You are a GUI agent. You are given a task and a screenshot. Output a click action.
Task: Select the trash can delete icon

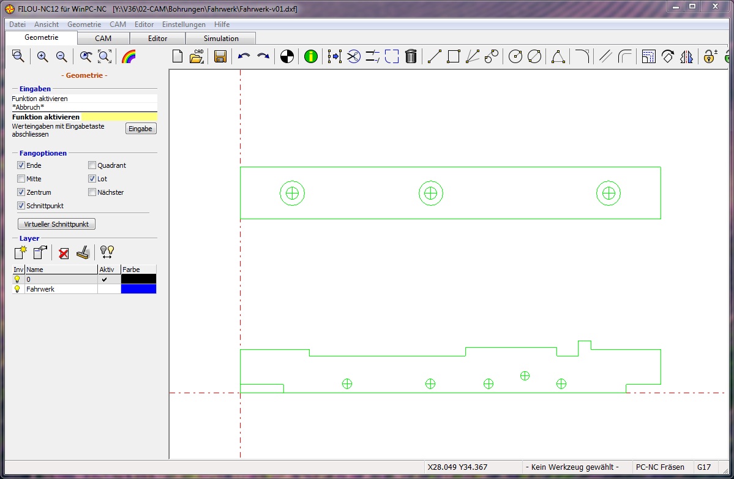(411, 56)
